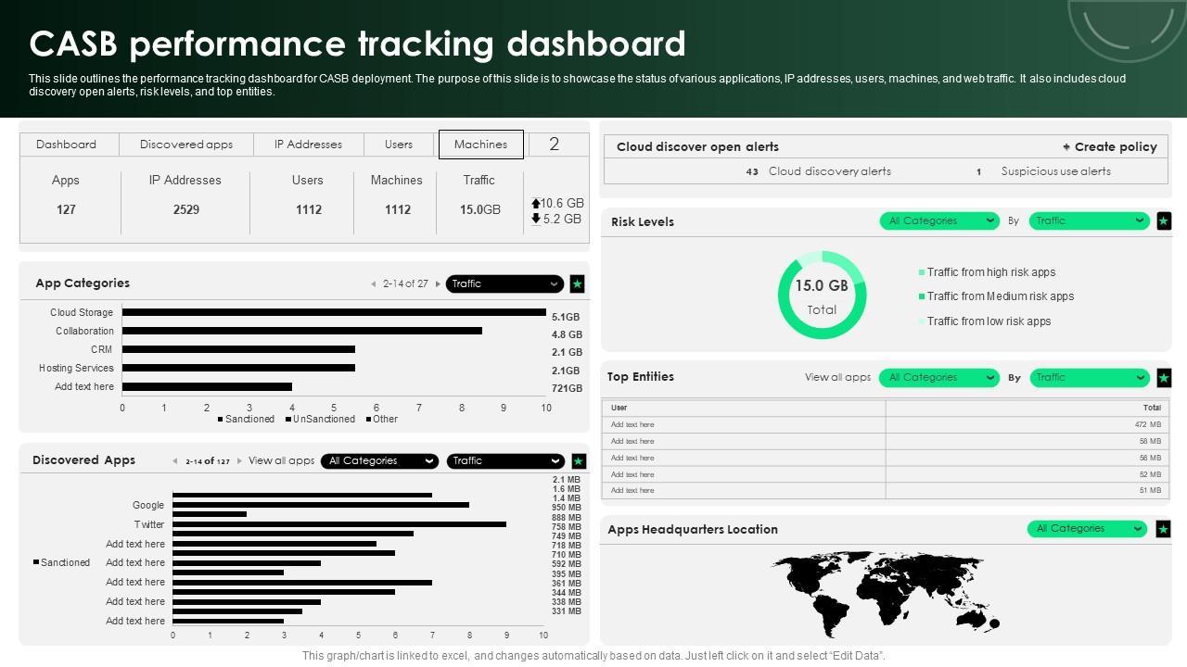Expand Traffic dropdown in Risk Levels
The width and height of the screenshot is (1187, 667).
tap(1089, 221)
